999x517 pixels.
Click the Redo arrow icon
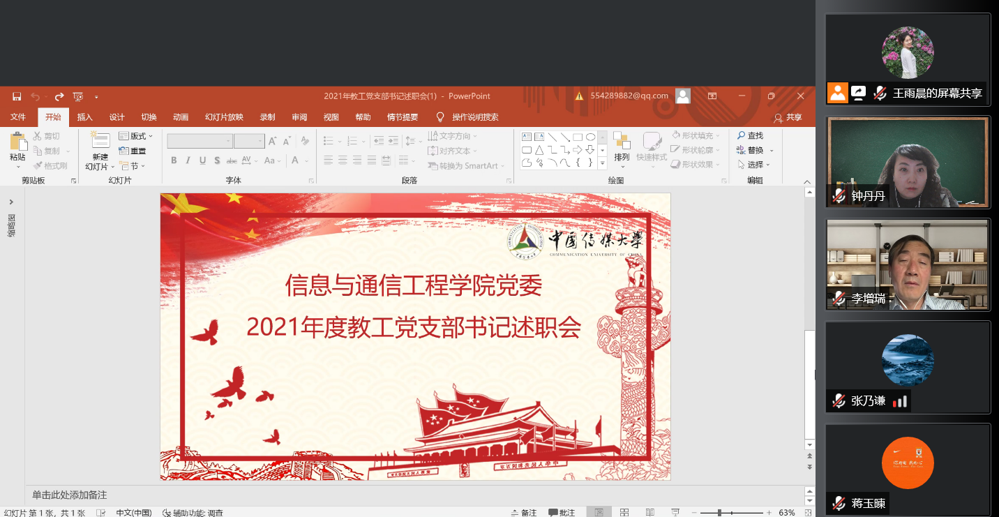59,96
